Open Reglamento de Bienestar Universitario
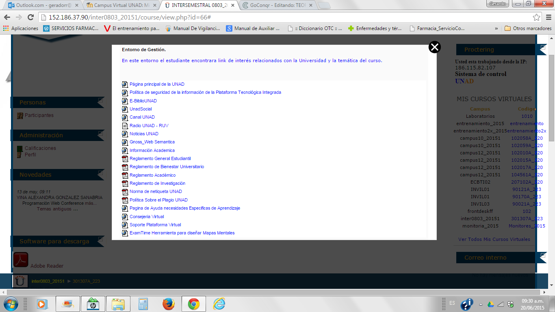 167,167
